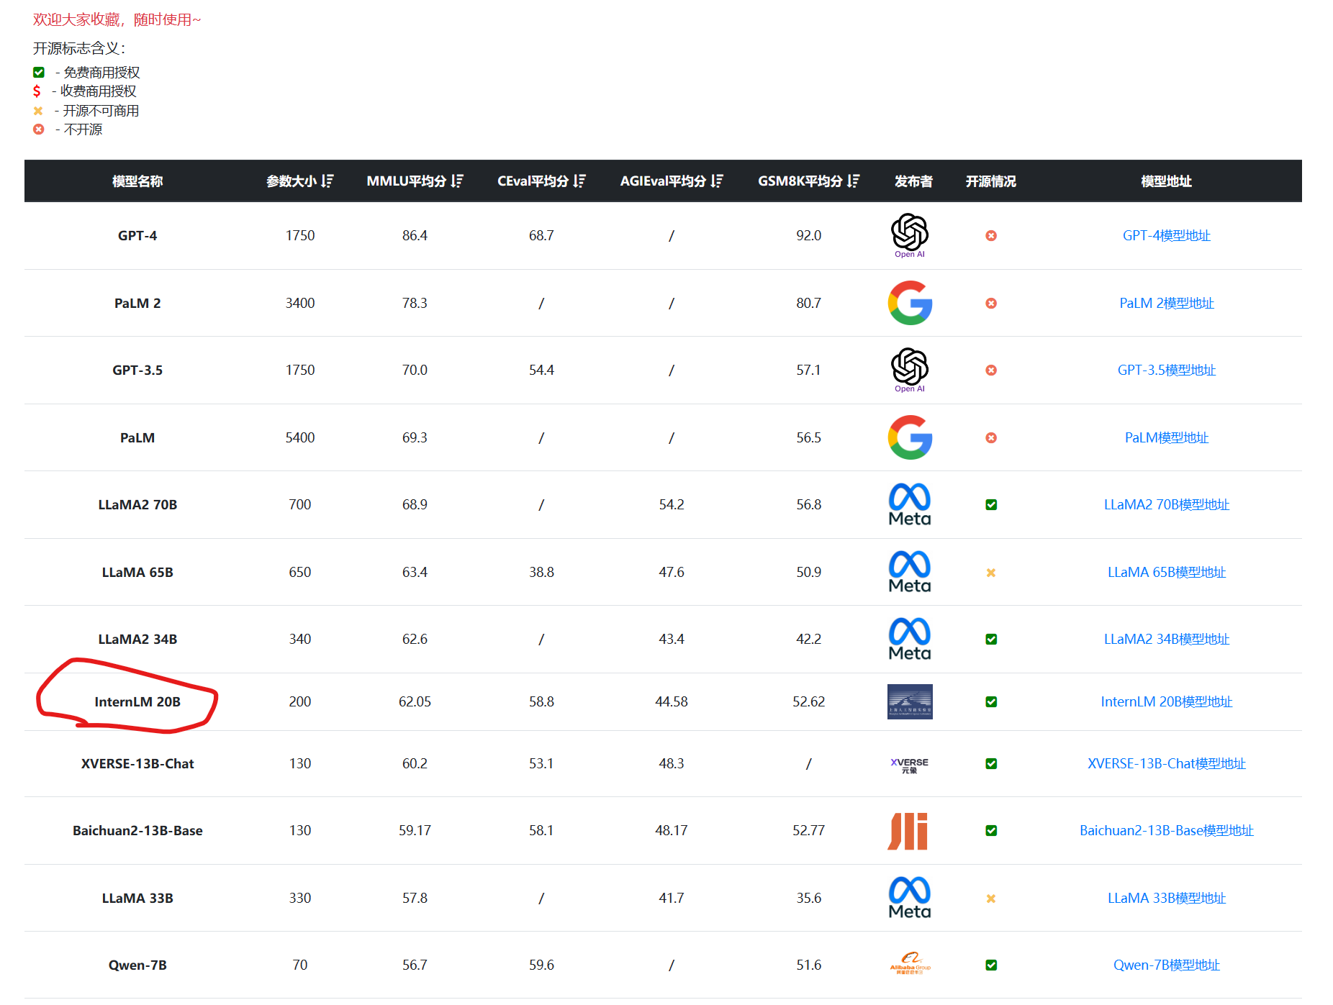Click the closed-source red icon for PaLM 2
Viewport: 1333px width, 1005px height.
[991, 304]
